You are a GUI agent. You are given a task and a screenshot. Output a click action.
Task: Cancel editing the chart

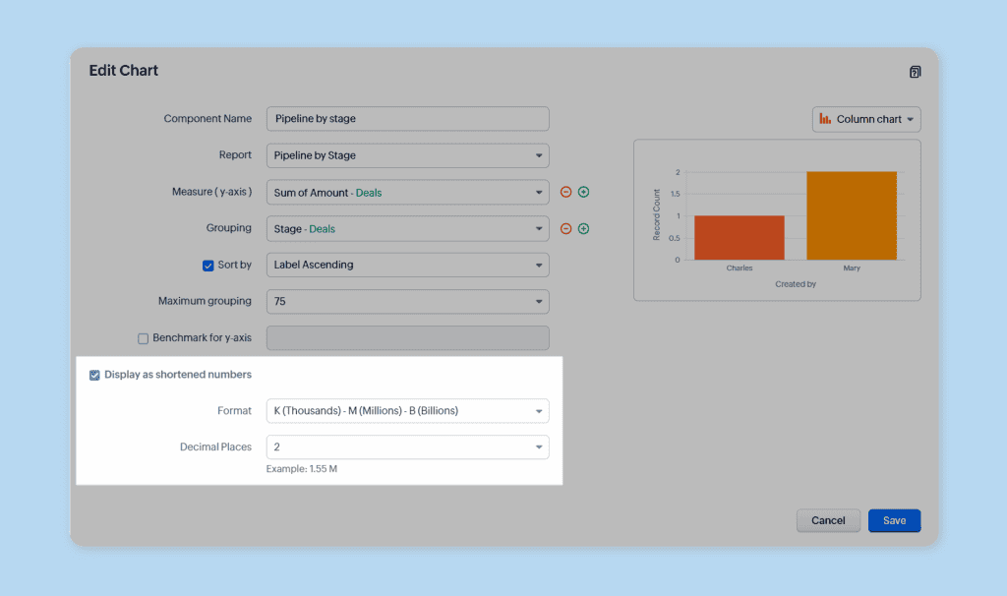coord(828,520)
